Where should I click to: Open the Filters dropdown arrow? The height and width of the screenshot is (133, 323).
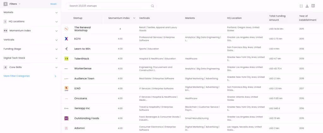pos(20,4)
